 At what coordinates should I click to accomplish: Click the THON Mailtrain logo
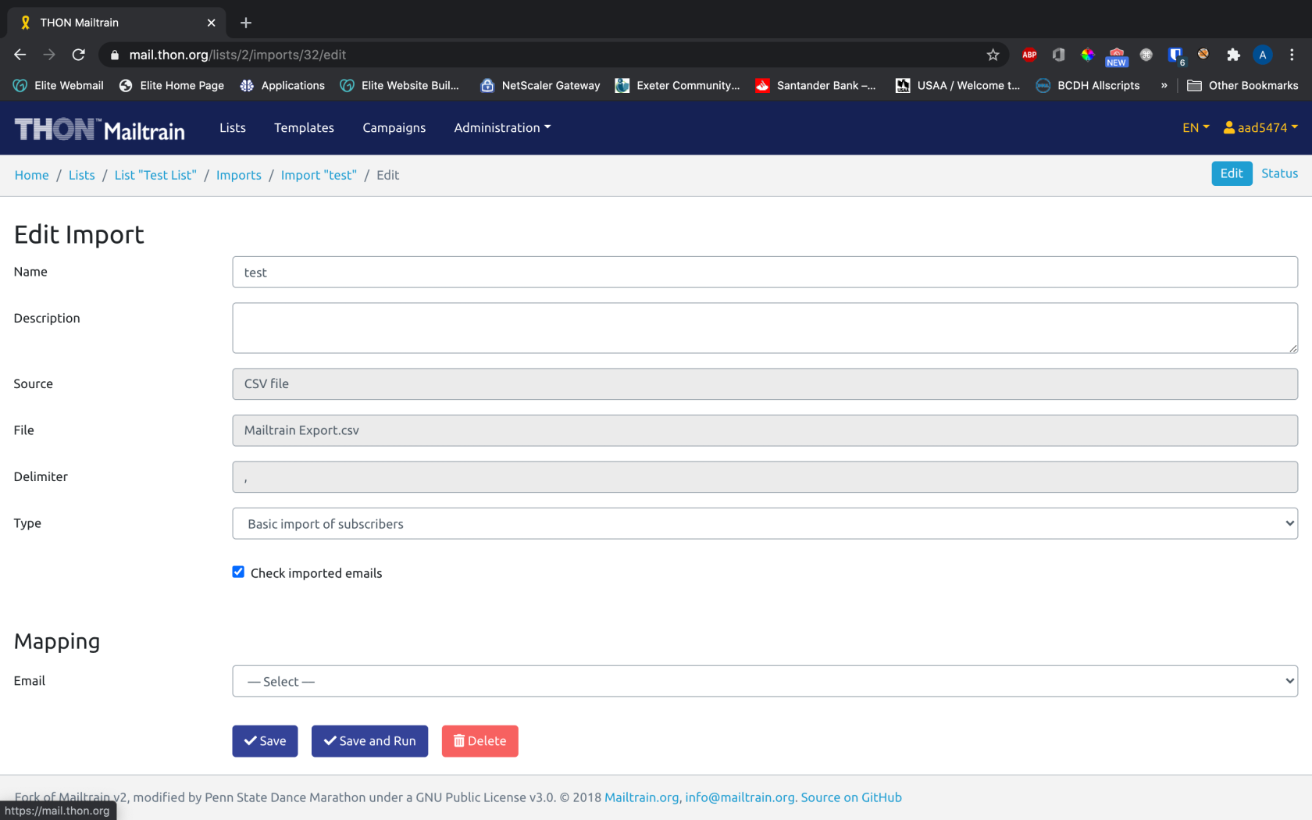100,129
